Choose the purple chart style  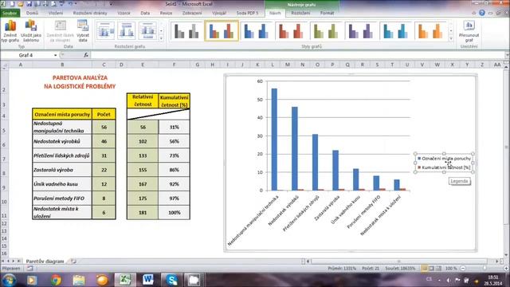pos(361,31)
